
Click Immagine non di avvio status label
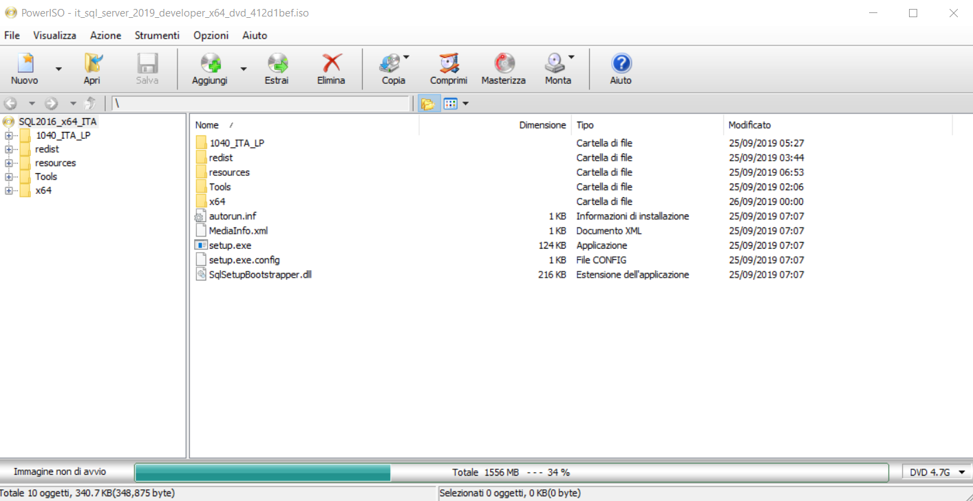[60, 472]
